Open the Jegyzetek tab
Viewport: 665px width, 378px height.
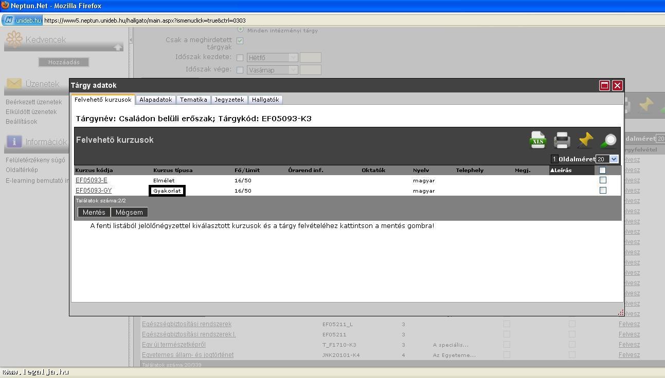pyautogui.click(x=229, y=100)
